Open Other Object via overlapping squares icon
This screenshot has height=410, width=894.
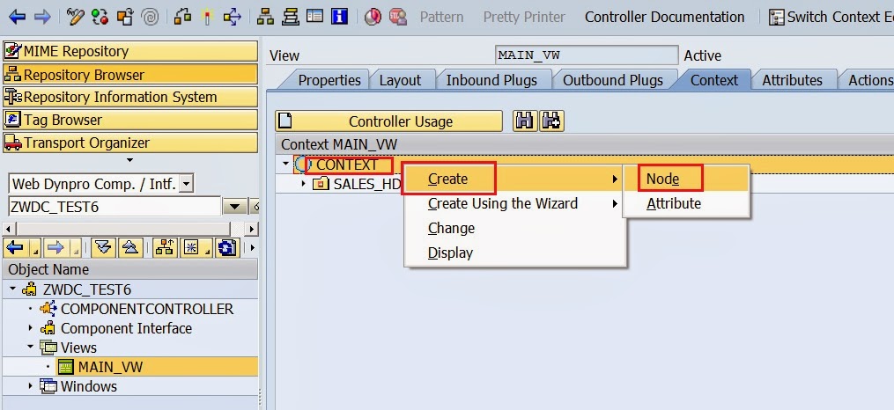pyautogui.click(x=125, y=17)
